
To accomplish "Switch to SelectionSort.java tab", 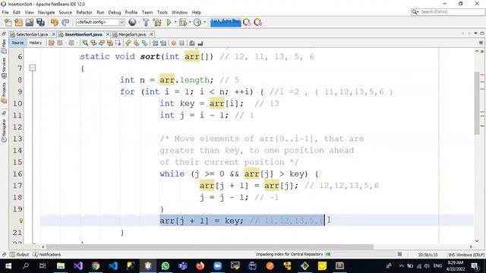I will (x=32, y=34).
